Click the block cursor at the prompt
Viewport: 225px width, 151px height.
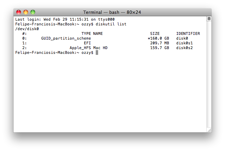pyautogui.click(x=97, y=53)
